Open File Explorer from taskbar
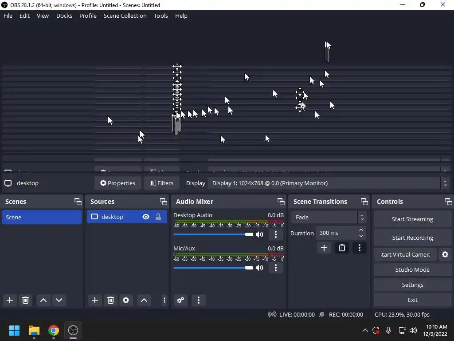 pos(34,330)
